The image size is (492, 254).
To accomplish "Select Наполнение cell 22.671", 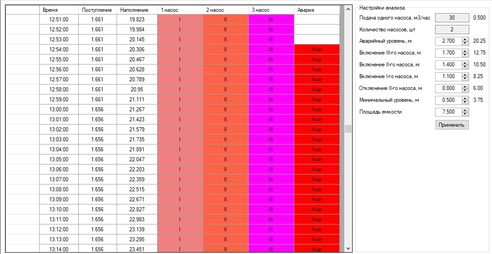I will point(137,199).
